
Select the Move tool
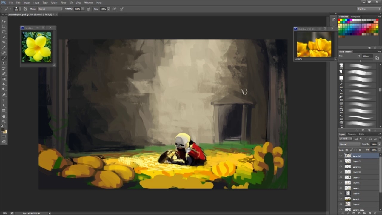click(4, 21)
